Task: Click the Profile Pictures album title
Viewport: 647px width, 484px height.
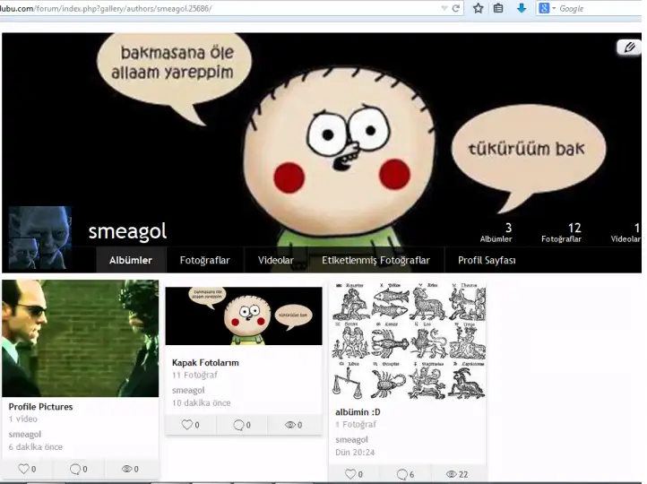Action: tap(40, 406)
